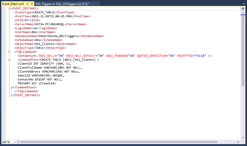Image resolution: width=247 pixels, height=146 pixels.
Task: Open the 100 % zoom dropdown
Action: [x=15, y=142]
